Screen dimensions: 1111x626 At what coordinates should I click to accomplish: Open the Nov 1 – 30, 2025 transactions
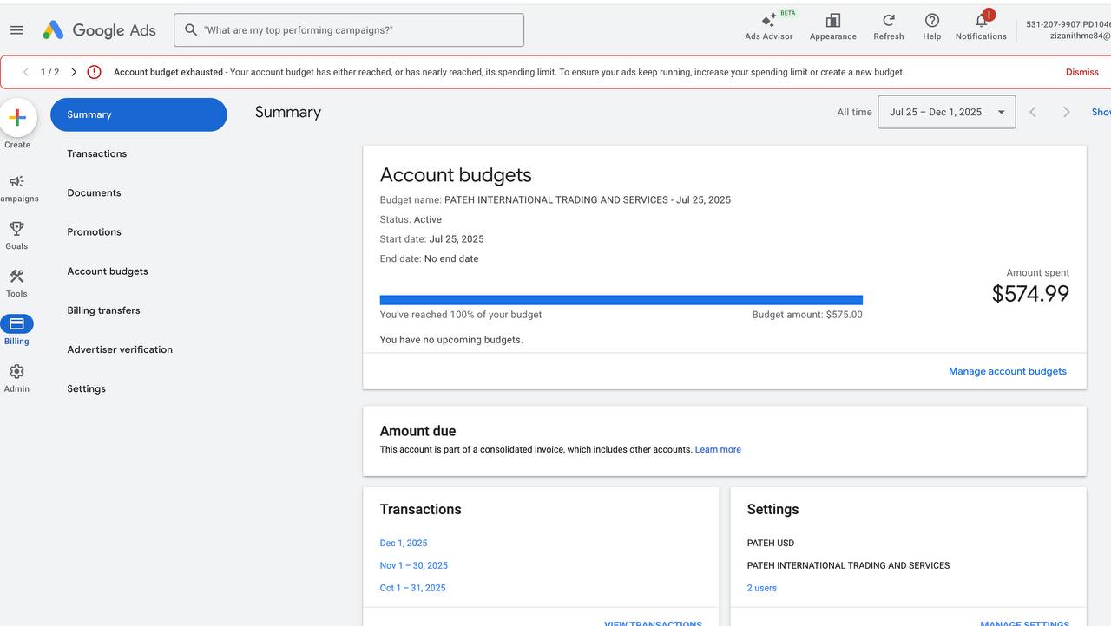tap(414, 565)
